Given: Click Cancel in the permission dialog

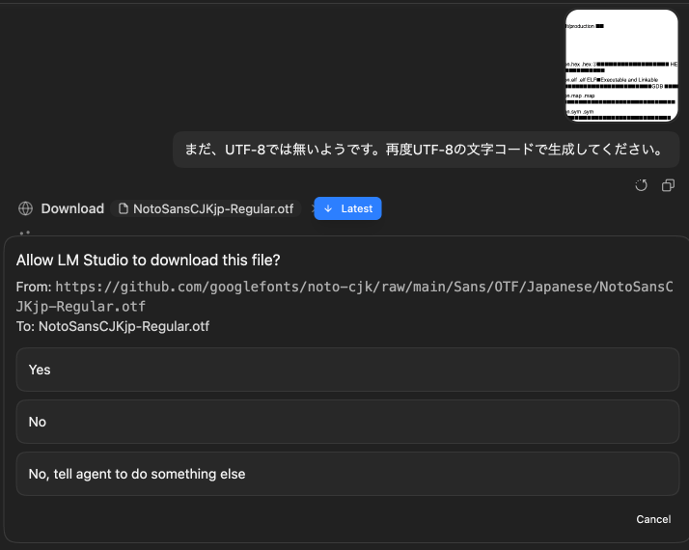Looking at the screenshot, I should pyautogui.click(x=653, y=519).
